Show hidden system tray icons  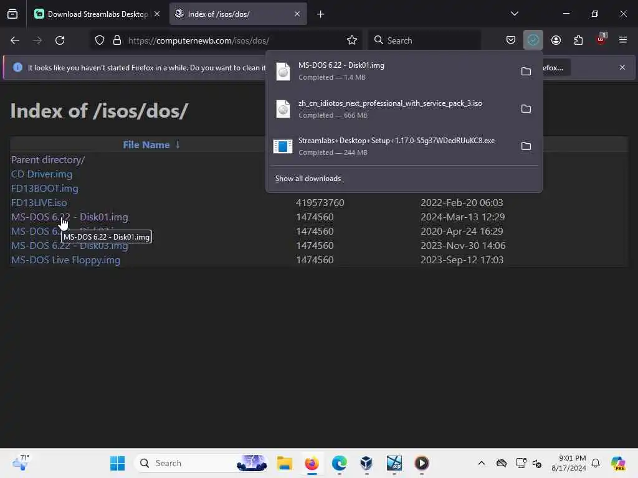click(482, 463)
